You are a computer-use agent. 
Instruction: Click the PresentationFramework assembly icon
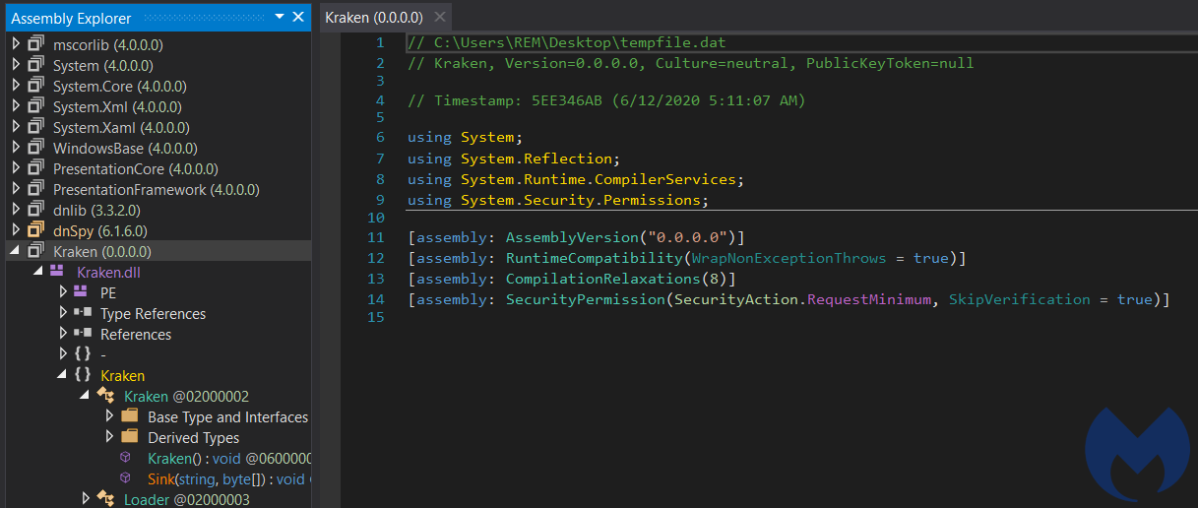(36, 189)
